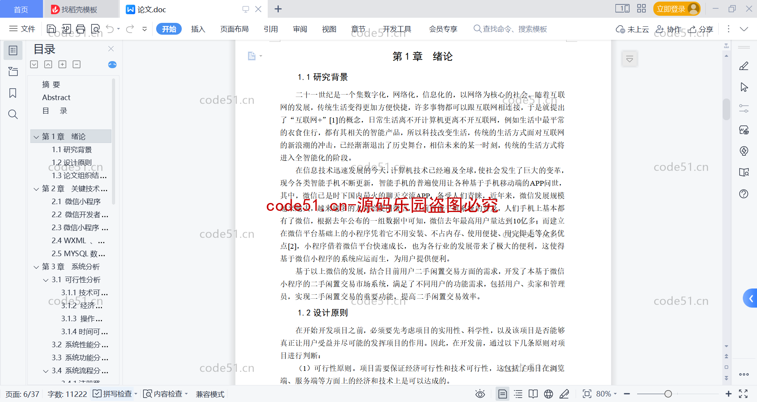Collapse 3.1 可行性分析 outline node
Viewport: 757px width, 402px height.
pyautogui.click(x=46, y=280)
